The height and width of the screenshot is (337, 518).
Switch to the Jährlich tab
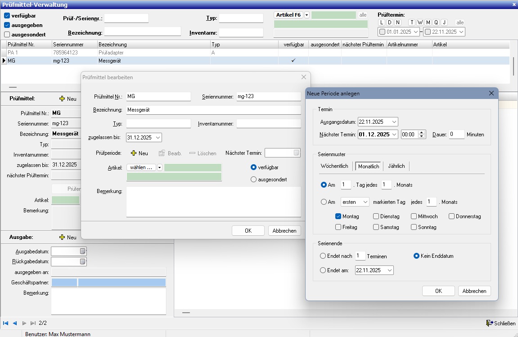point(396,166)
